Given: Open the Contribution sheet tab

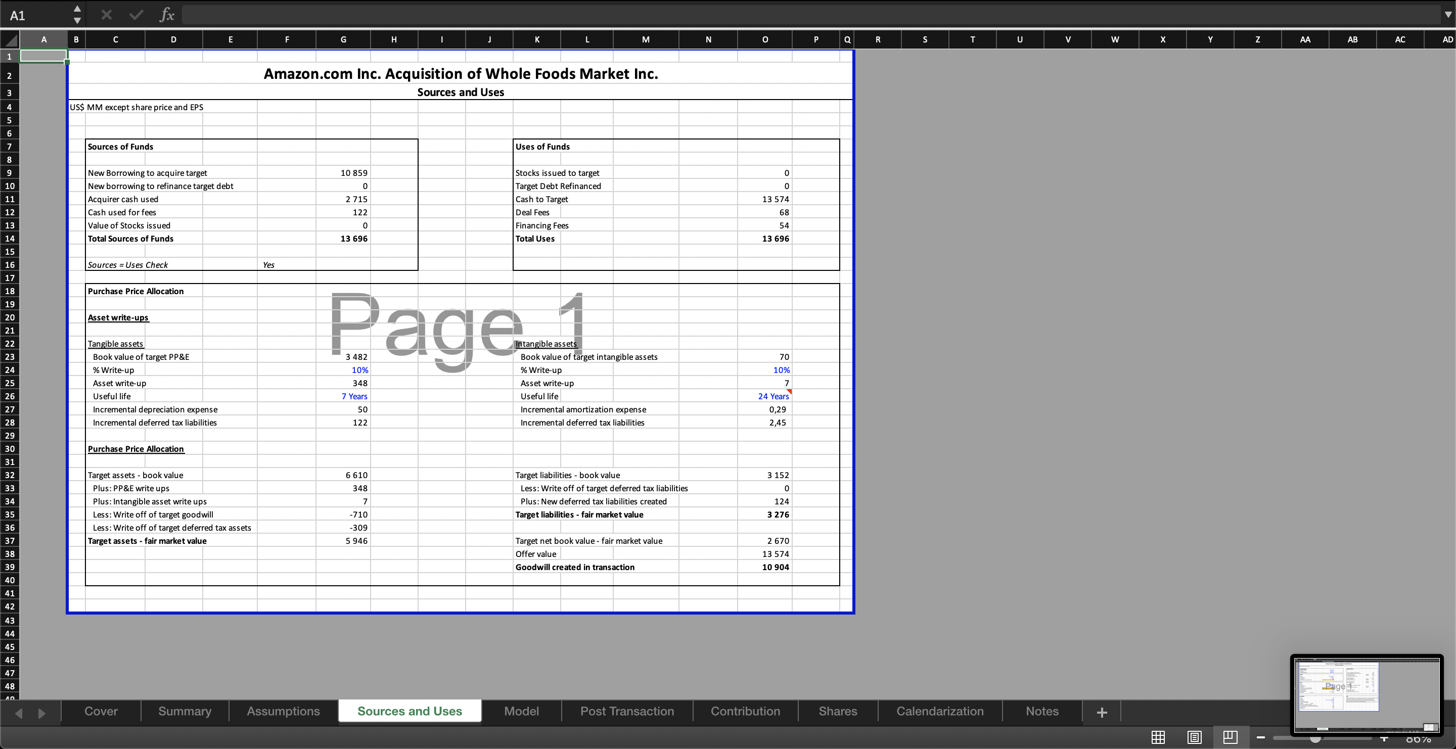Looking at the screenshot, I should tap(746, 711).
